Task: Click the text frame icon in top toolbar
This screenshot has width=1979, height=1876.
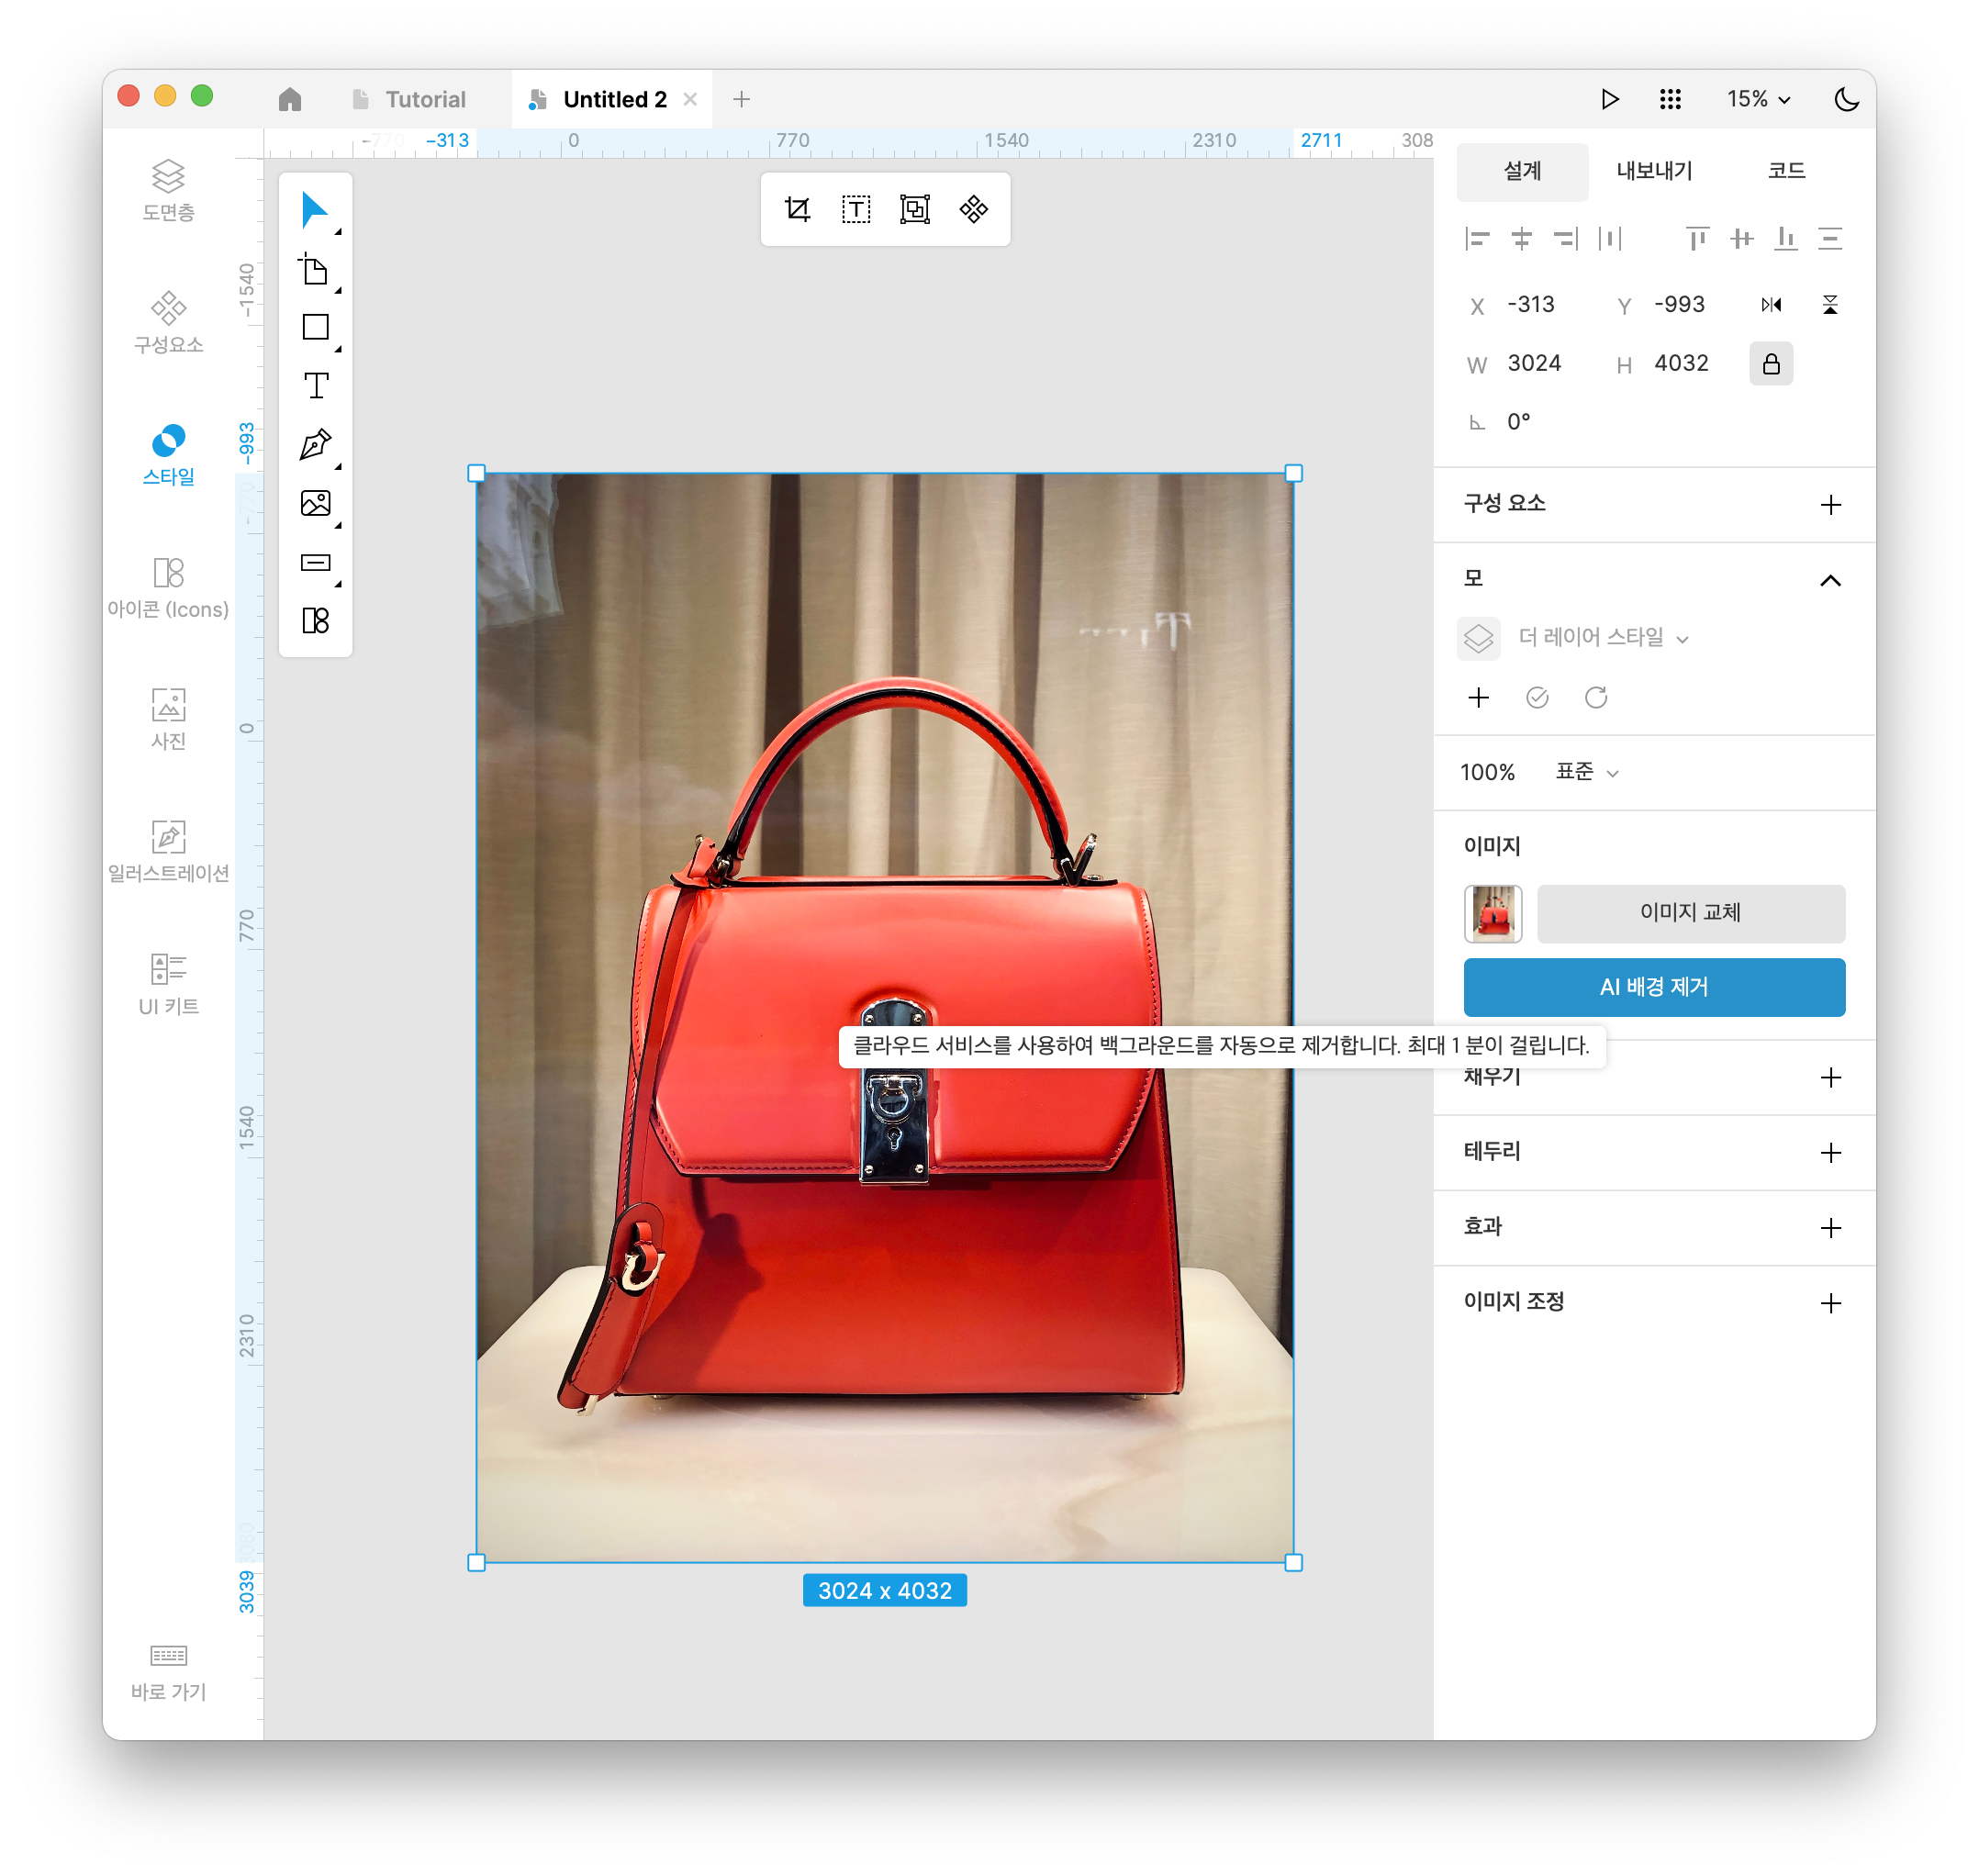Action: 856,209
